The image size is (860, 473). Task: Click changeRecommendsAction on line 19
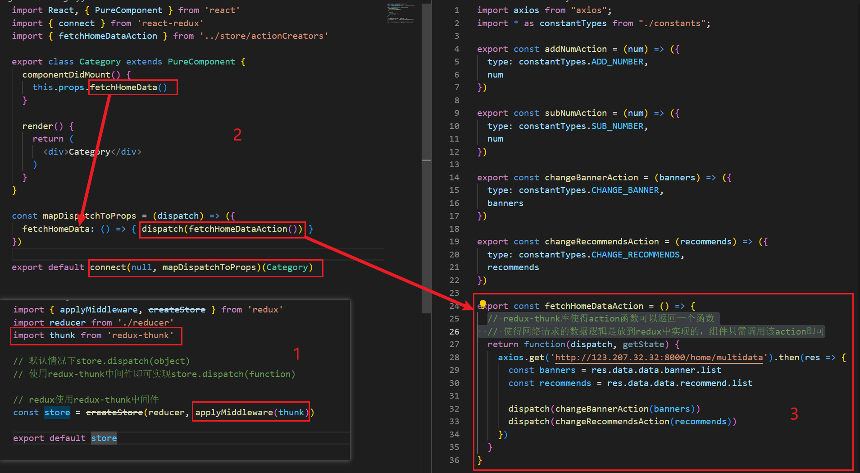[602, 242]
